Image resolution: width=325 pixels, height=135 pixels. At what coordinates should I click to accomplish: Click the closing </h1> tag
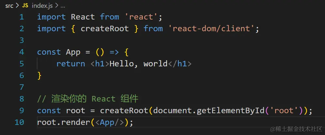pyautogui.click(x=180, y=64)
